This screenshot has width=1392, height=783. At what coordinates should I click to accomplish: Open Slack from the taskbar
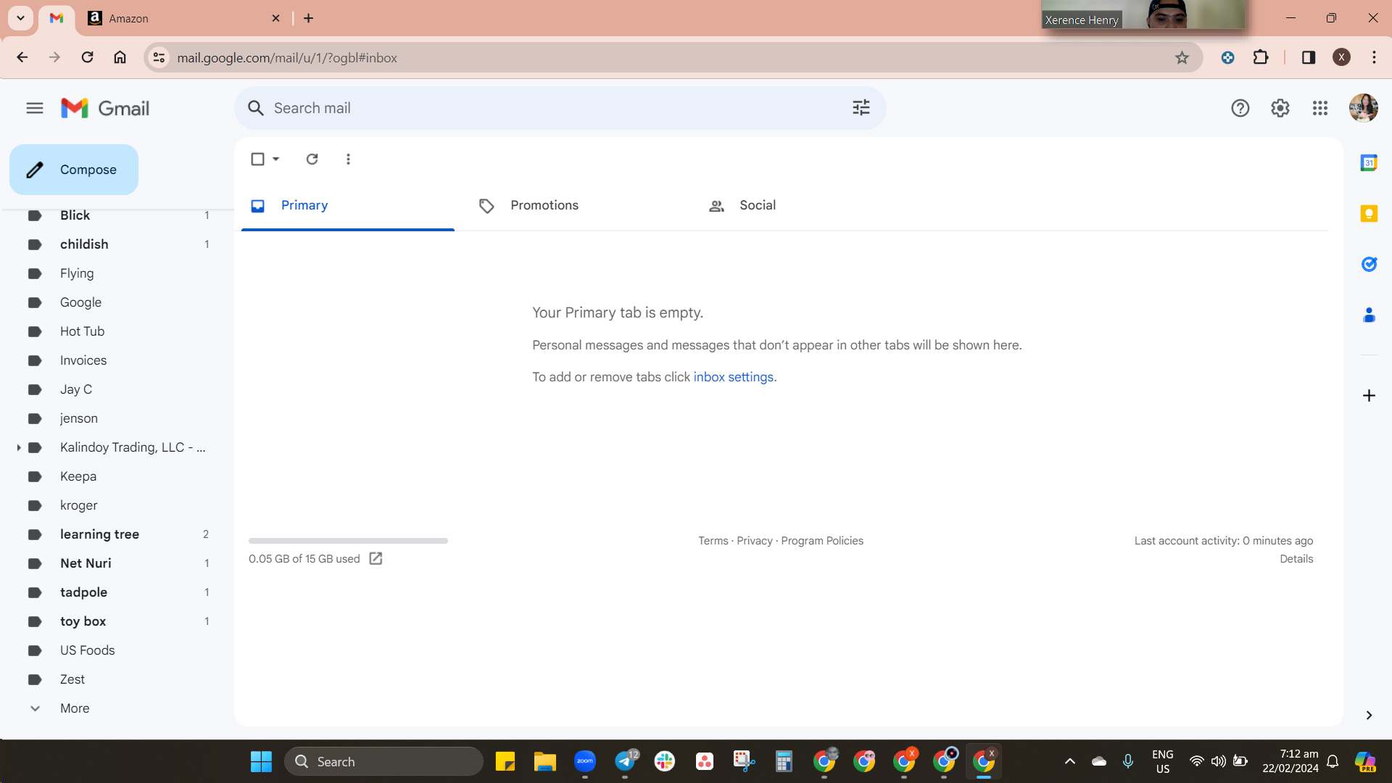click(x=664, y=761)
